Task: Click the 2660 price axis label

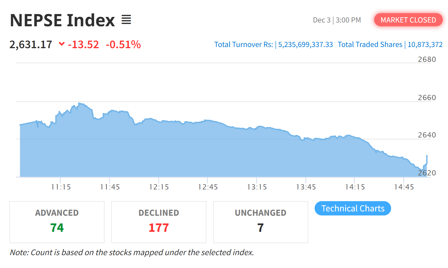Action: click(x=427, y=98)
